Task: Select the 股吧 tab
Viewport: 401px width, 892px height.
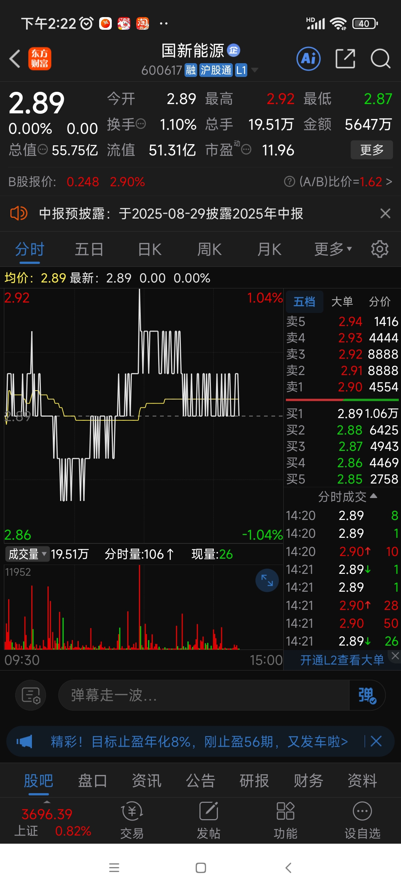Action: point(39,781)
